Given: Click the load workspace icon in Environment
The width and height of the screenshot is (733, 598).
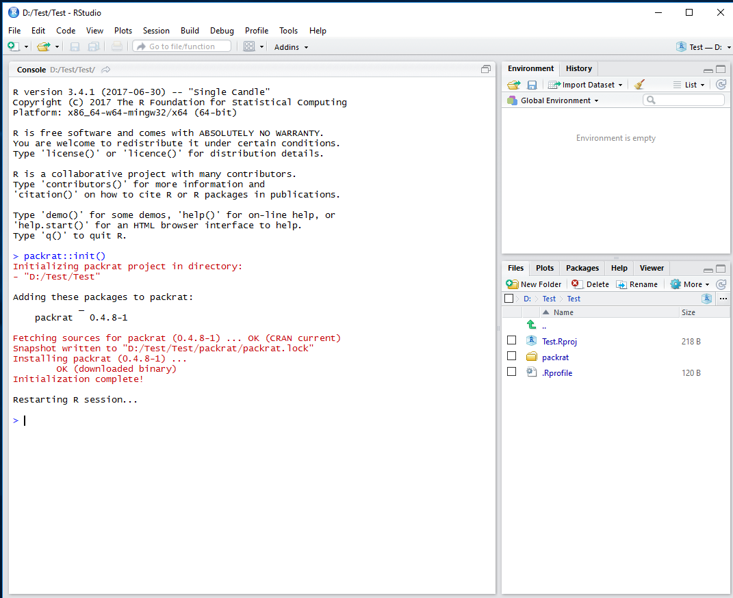Looking at the screenshot, I should (x=514, y=85).
